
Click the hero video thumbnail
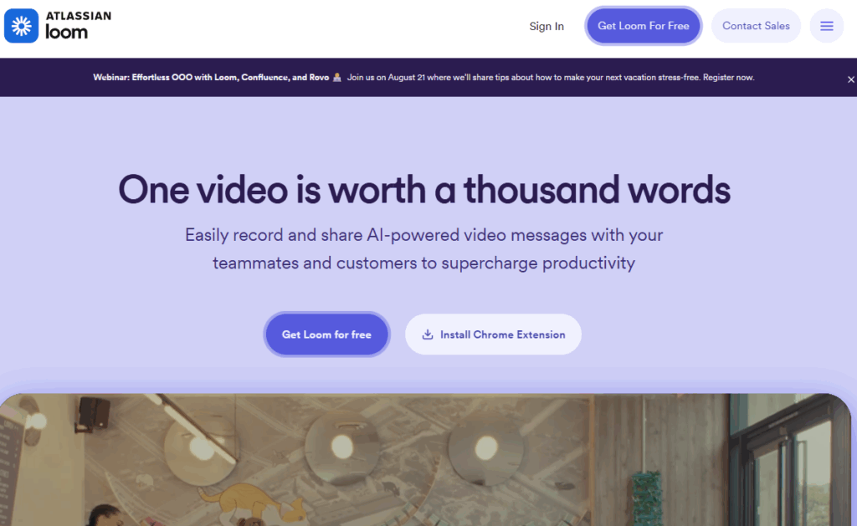click(425, 459)
